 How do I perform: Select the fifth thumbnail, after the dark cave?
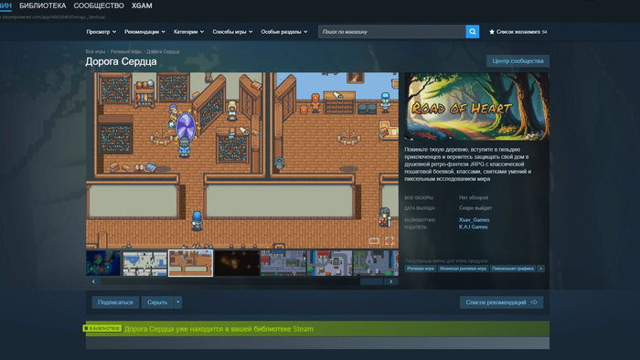[x=283, y=263]
